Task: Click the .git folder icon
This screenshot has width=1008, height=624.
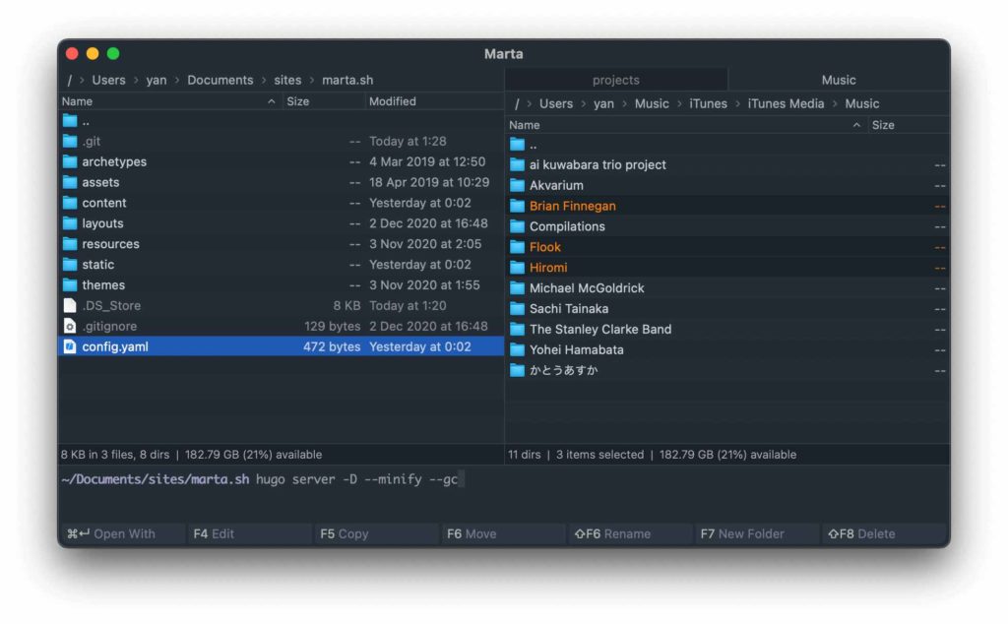Action: pyautogui.click(x=70, y=142)
